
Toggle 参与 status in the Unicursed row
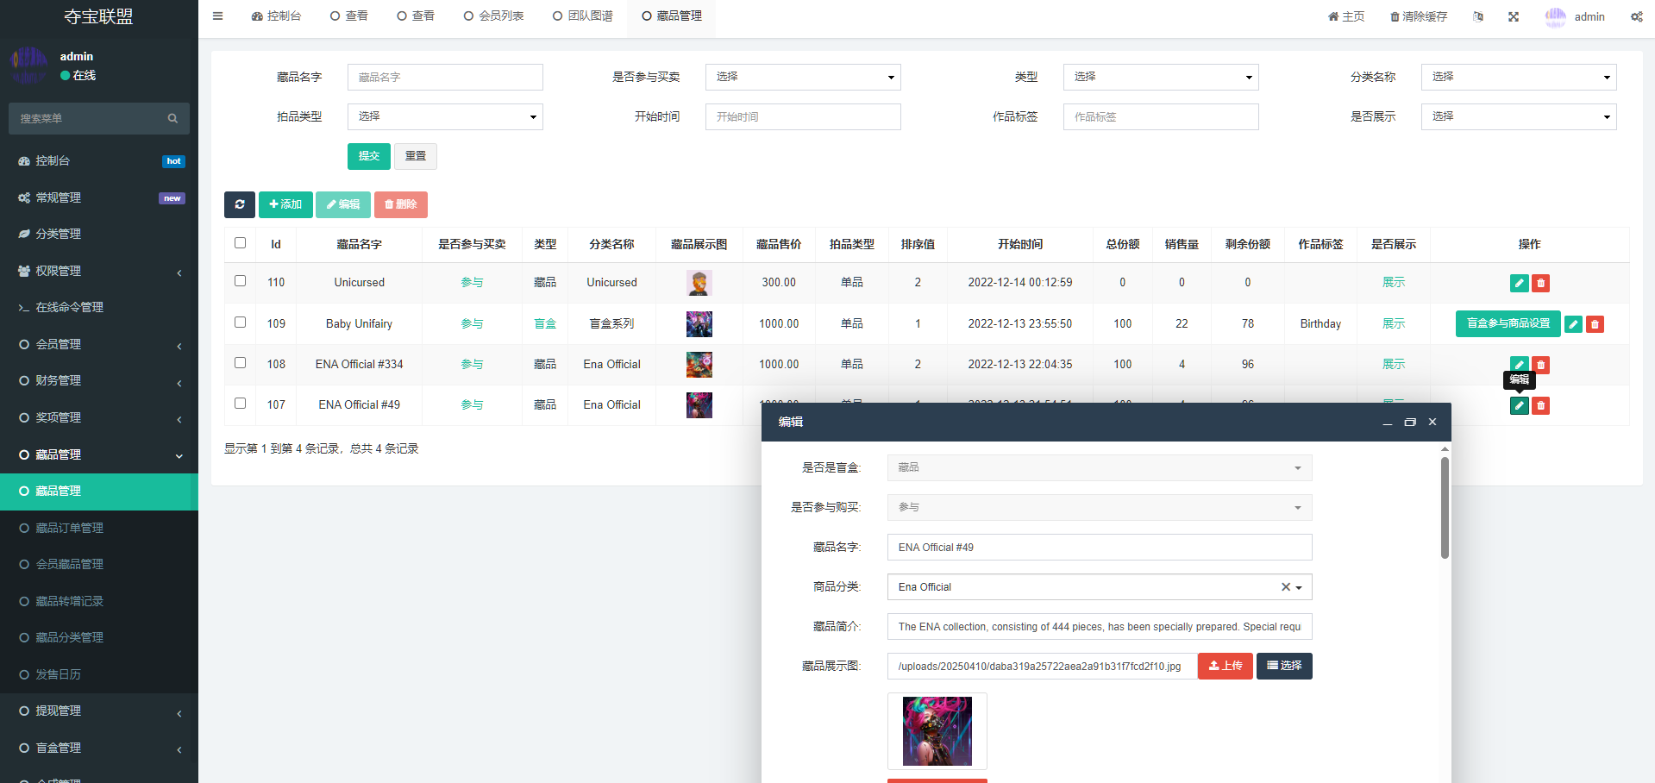pos(472,283)
